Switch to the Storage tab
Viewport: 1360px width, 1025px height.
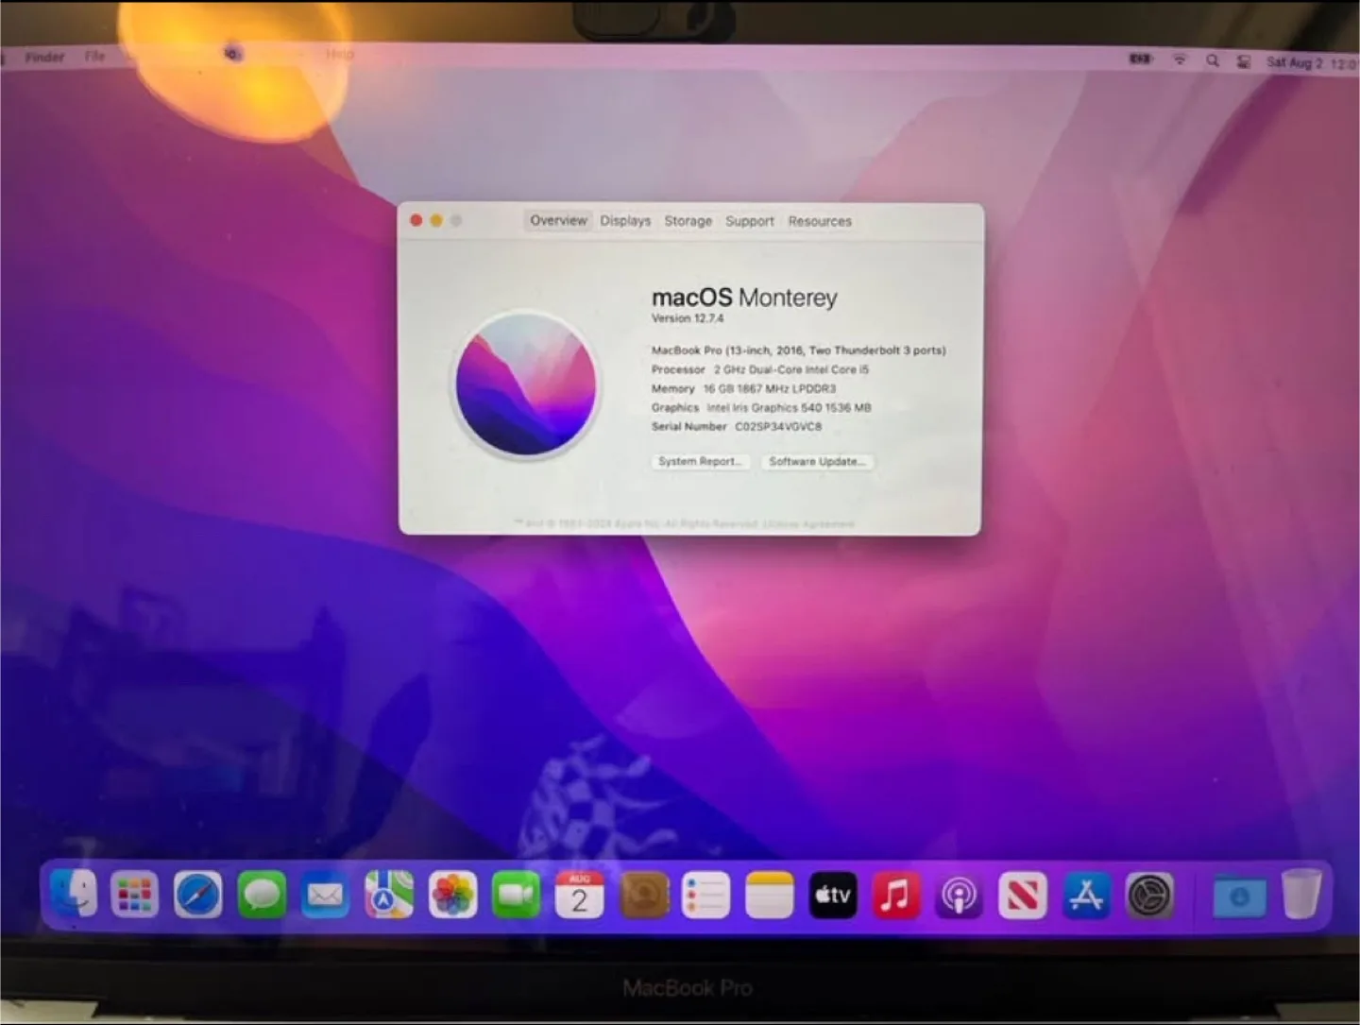point(688,220)
